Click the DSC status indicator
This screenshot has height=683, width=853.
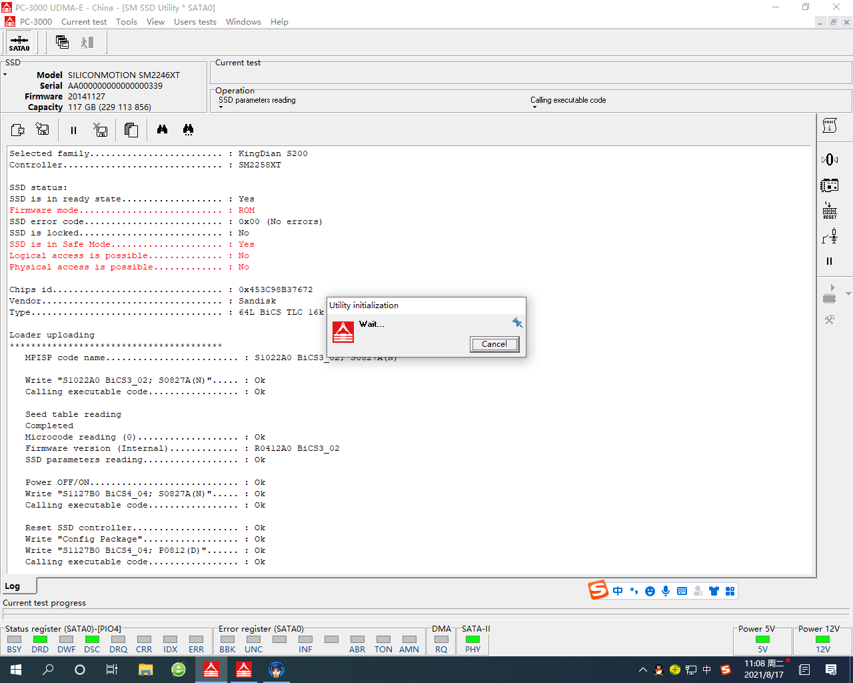pyautogui.click(x=92, y=639)
